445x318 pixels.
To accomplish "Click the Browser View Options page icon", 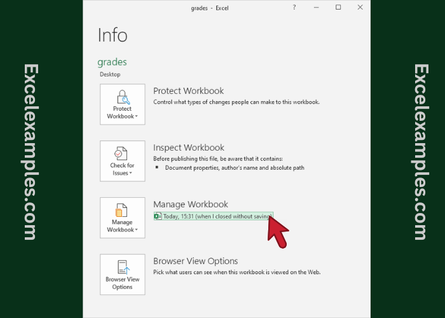I will click(122, 266).
